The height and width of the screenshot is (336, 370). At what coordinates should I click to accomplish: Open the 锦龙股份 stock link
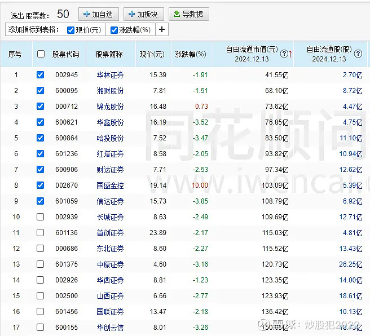coord(110,107)
